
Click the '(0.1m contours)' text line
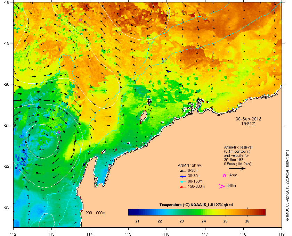[x=237, y=151]
